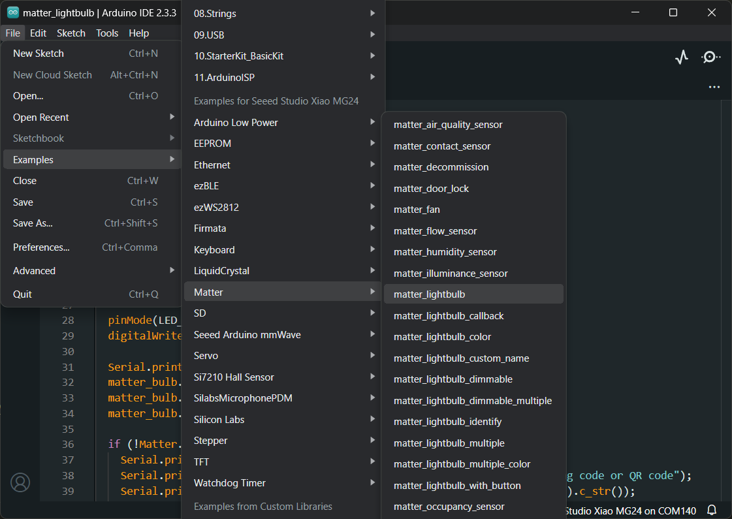Image resolution: width=732 pixels, height=519 pixels.
Task: Click the notifications bell in status bar
Action: point(712,510)
